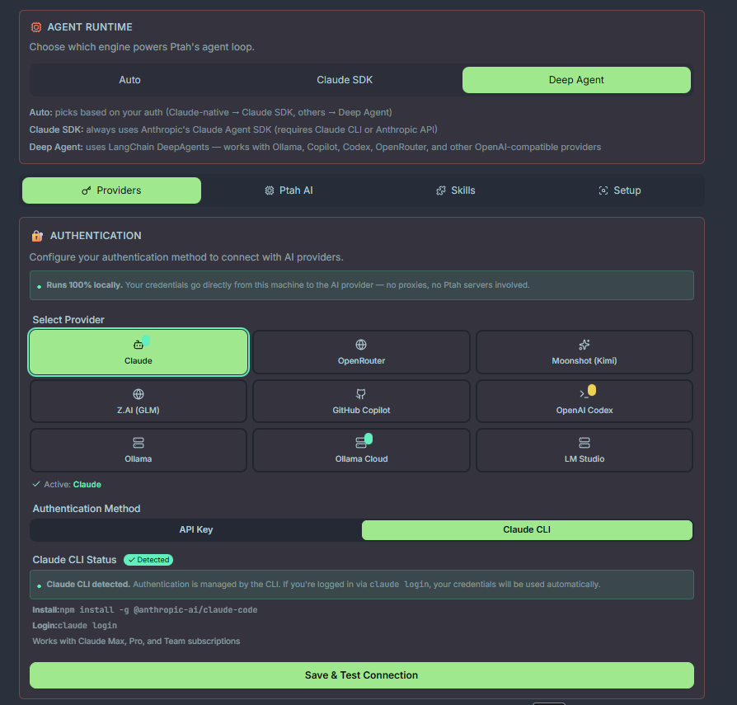Open the Providers tab

click(111, 190)
